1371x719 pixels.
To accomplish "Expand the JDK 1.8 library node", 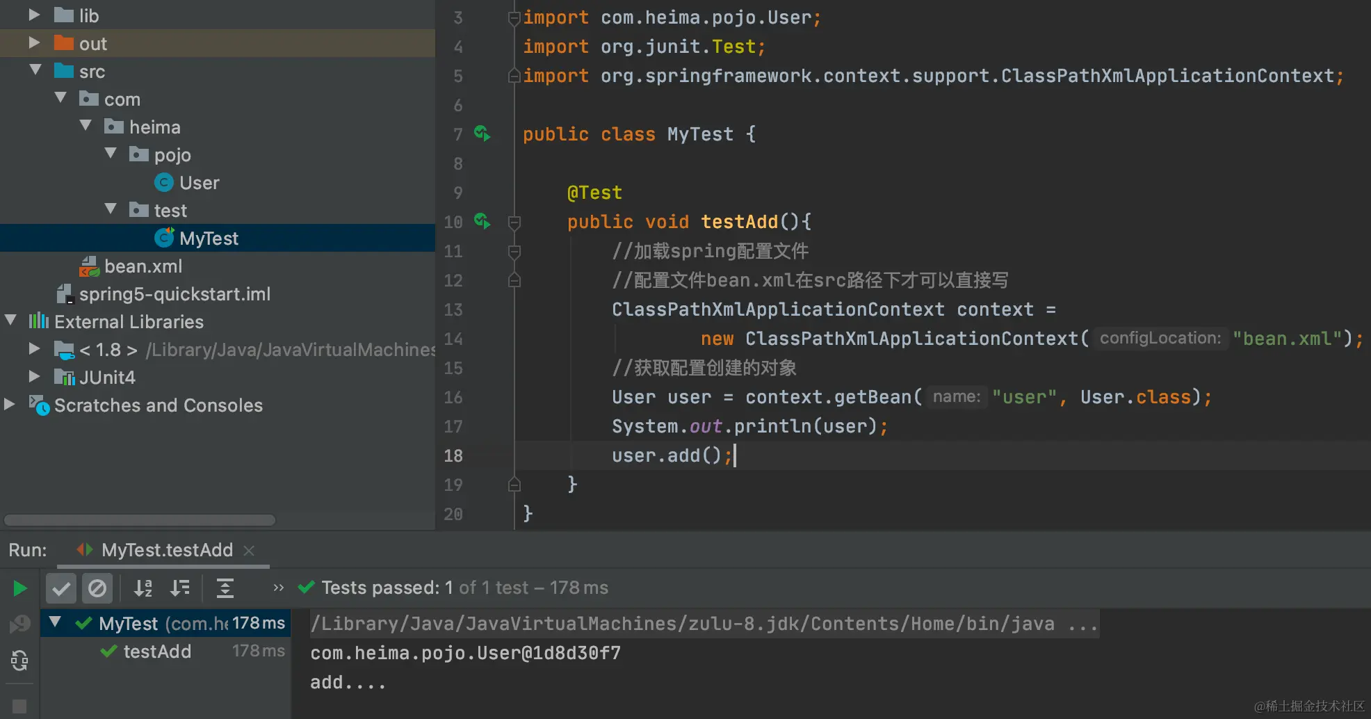I will [x=33, y=349].
